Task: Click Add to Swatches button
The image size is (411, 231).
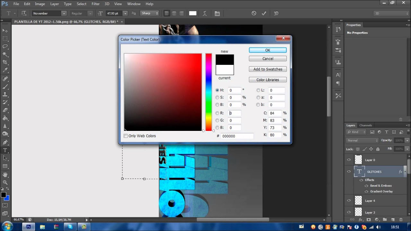Action: (x=268, y=69)
